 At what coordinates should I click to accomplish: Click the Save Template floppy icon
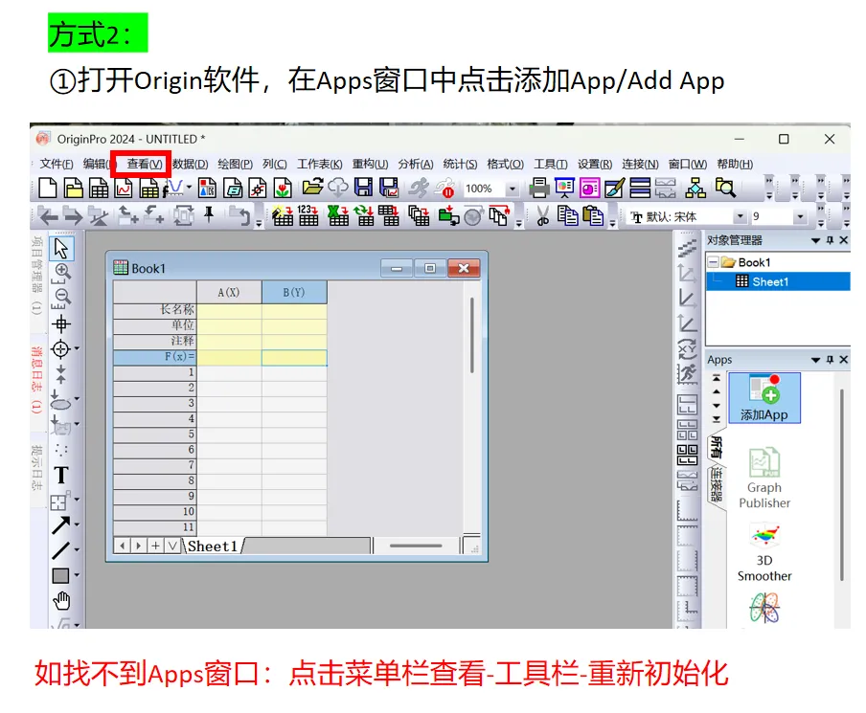pos(389,188)
